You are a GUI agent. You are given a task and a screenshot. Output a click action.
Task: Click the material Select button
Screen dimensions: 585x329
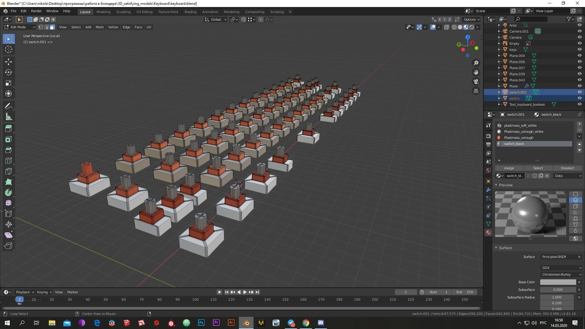coord(538,168)
